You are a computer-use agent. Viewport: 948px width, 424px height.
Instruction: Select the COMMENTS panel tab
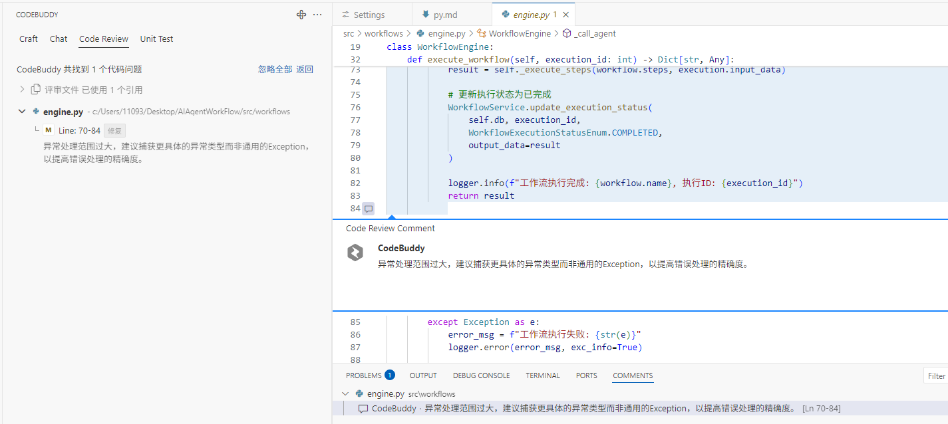(633, 375)
